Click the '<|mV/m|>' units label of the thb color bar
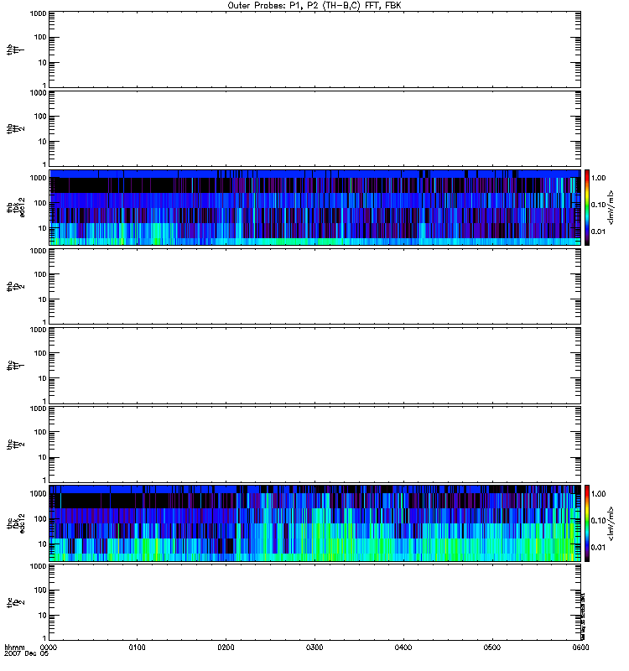 [611, 207]
